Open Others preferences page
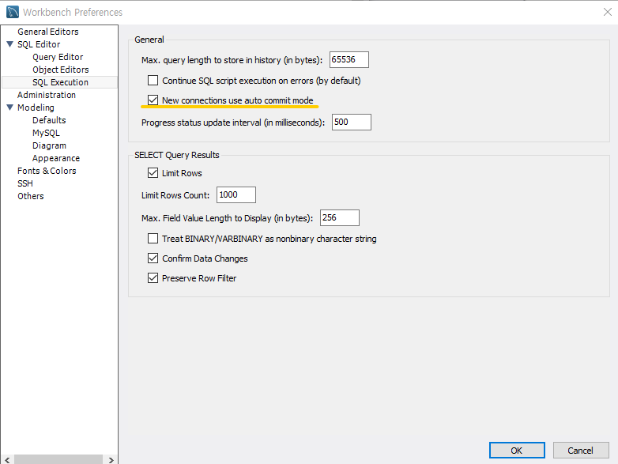618x464 pixels. click(30, 196)
